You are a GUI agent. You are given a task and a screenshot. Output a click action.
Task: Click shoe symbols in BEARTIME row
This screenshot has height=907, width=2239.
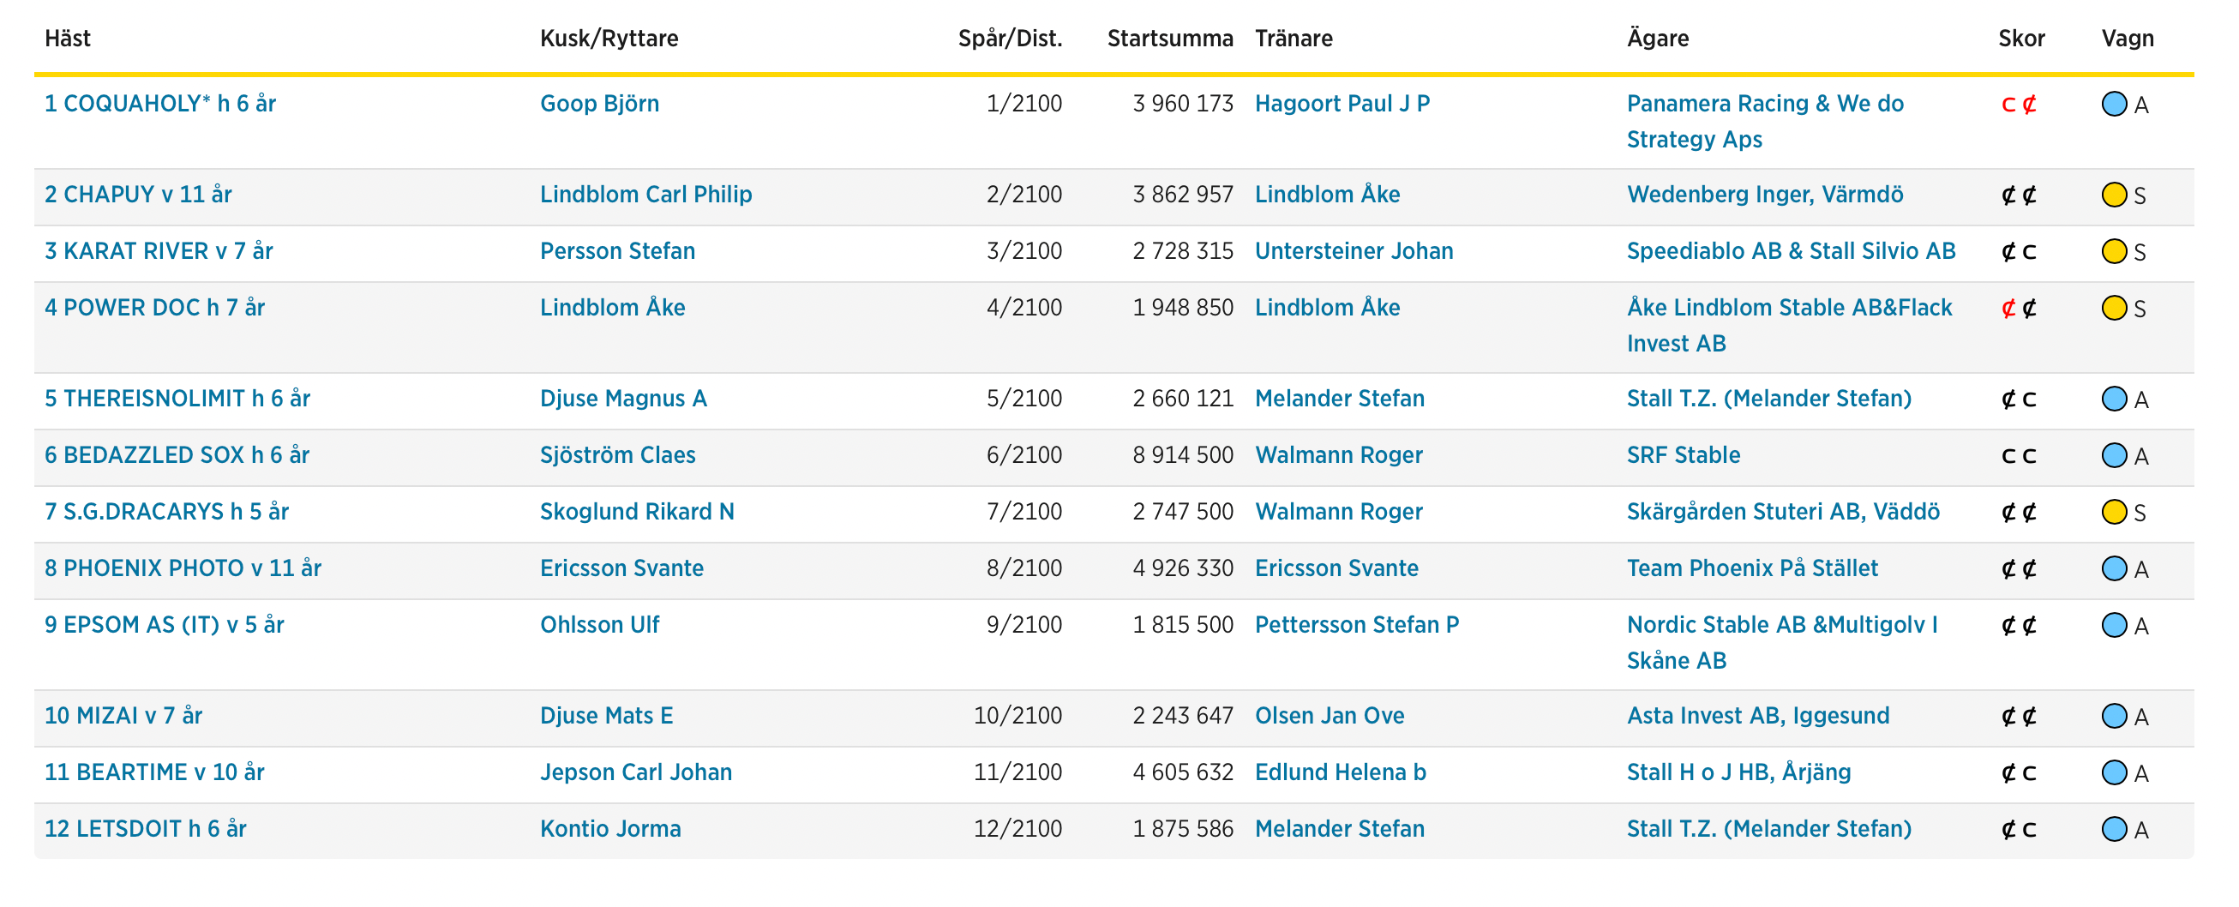point(2018,773)
